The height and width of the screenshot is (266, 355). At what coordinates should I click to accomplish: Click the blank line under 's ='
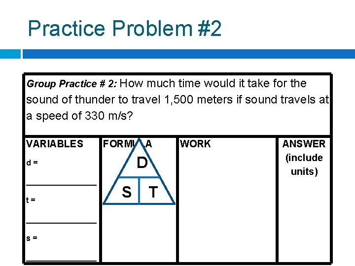pos(61,260)
